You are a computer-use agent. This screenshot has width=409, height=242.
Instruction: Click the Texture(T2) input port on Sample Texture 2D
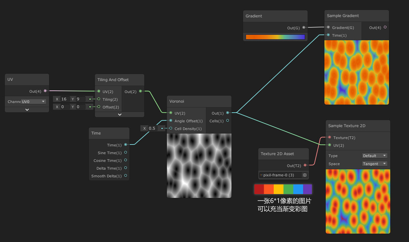click(x=330, y=137)
